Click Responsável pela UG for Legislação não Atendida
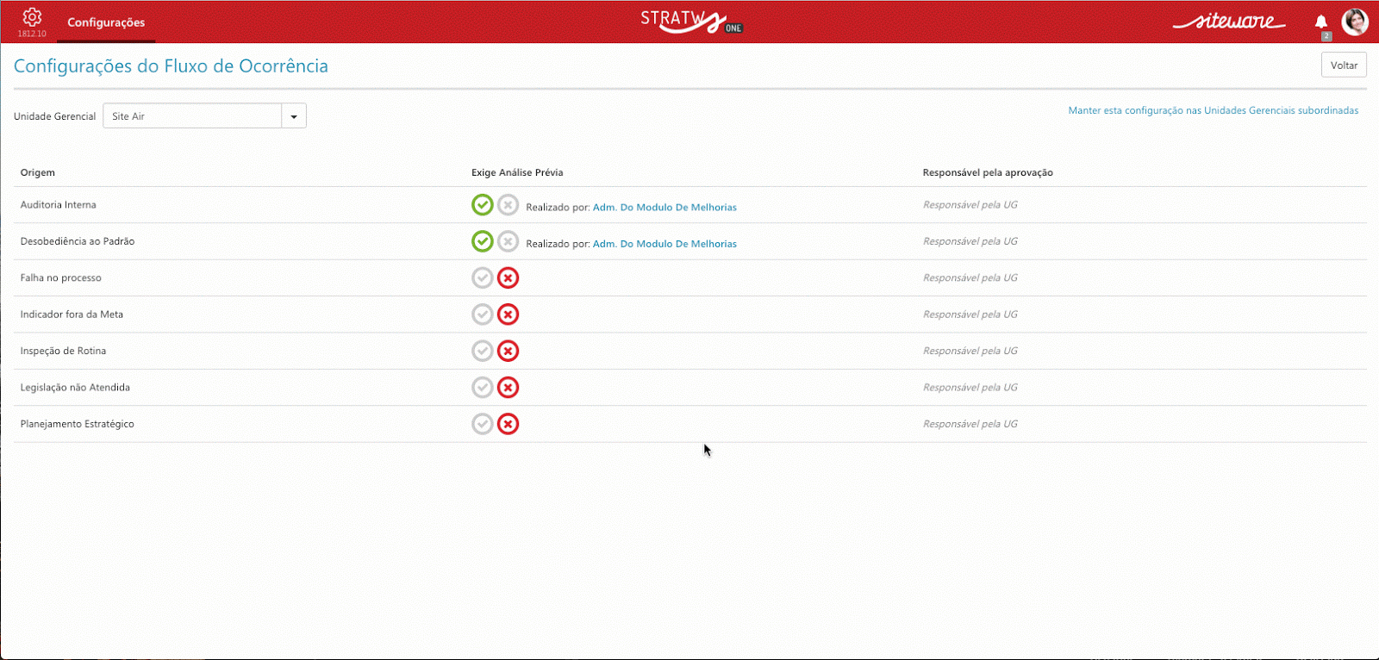This screenshot has height=660, width=1379. [970, 388]
